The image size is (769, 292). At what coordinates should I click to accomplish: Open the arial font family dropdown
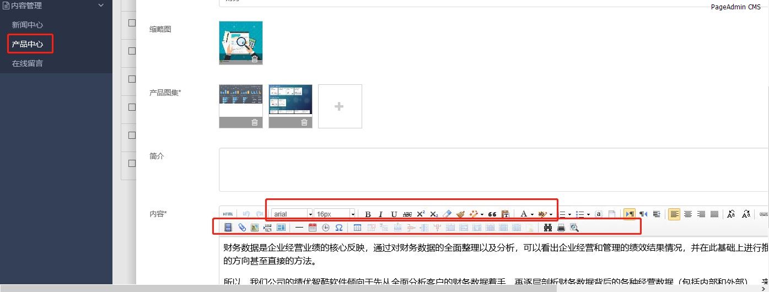(292, 214)
